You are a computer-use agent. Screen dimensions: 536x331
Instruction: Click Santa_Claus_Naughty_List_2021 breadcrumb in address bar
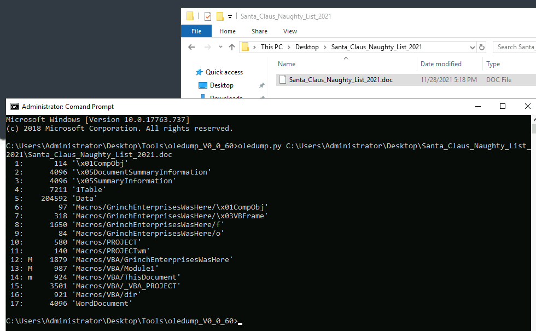click(x=376, y=47)
